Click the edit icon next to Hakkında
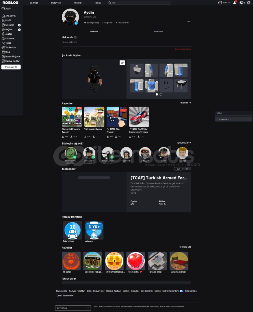 click(x=75, y=37)
